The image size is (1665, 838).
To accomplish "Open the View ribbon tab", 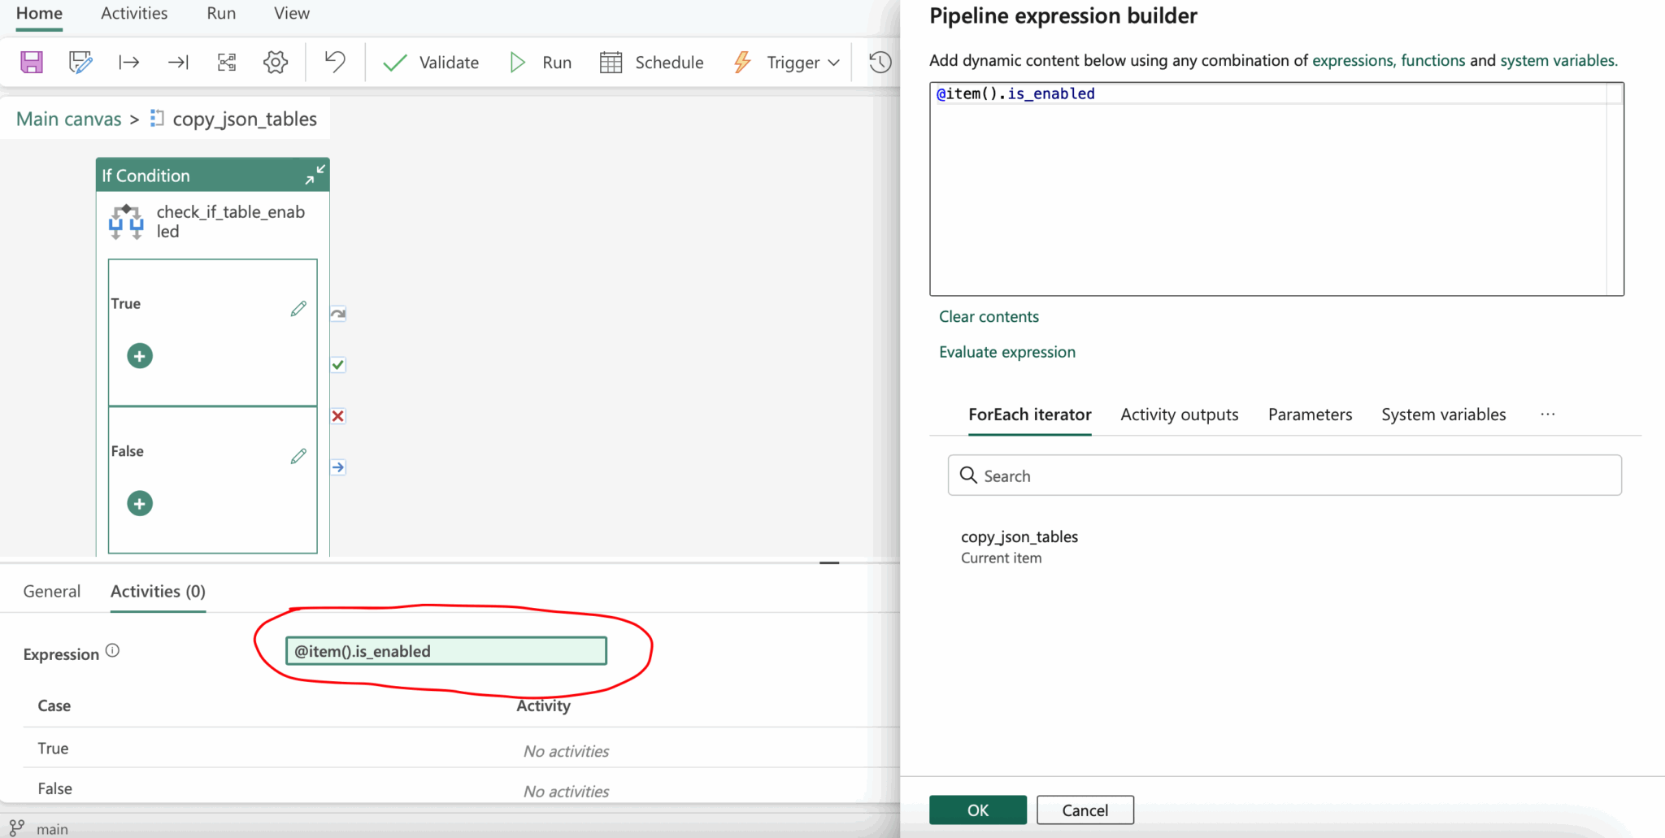I will point(292,14).
